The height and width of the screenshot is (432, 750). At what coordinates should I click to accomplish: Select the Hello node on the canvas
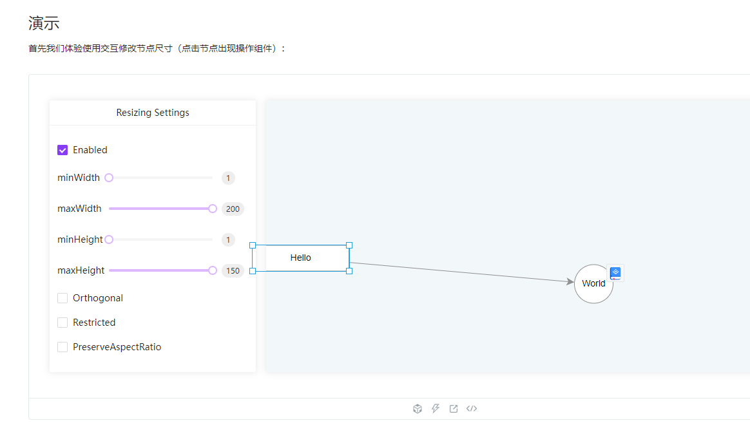point(300,258)
